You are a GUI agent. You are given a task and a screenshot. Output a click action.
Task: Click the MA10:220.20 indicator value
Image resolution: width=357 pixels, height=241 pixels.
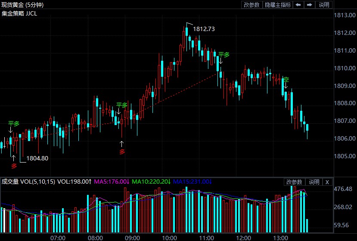(151, 182)
